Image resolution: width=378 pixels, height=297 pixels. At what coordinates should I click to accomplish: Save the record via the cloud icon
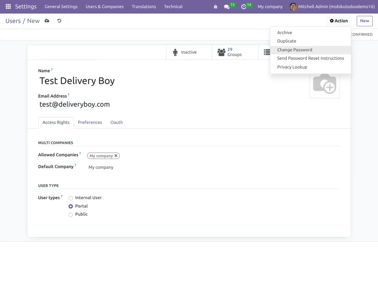pyautogui.click(x=47, y=21)
